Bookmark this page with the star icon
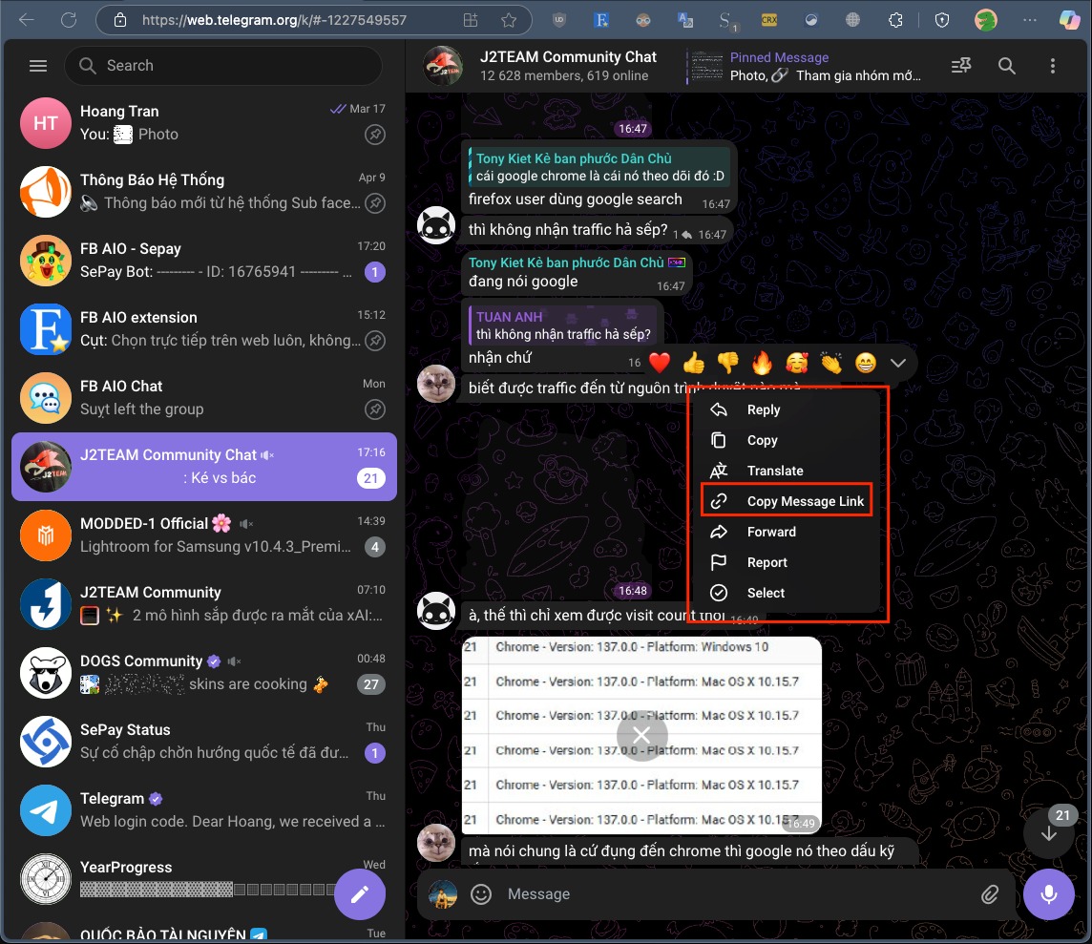The image size is (1092, 944). [x=509, y=20]
